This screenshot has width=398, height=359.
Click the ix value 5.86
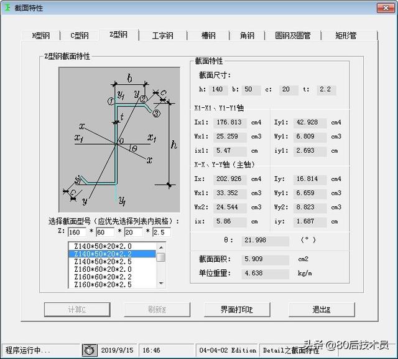[x=230, y=222]
